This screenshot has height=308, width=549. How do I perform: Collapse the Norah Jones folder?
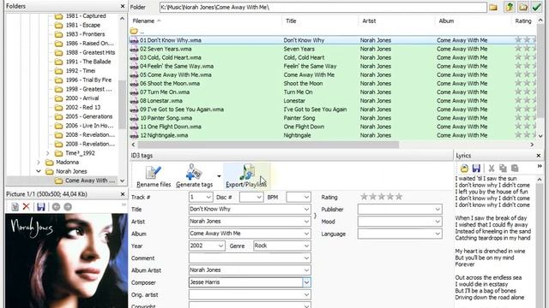click(39, 171)
